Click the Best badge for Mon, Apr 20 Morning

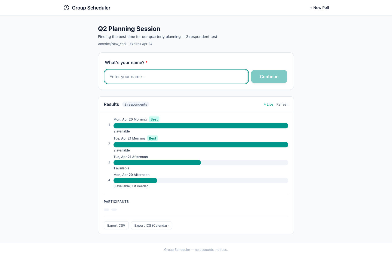[x=154, y=119]
